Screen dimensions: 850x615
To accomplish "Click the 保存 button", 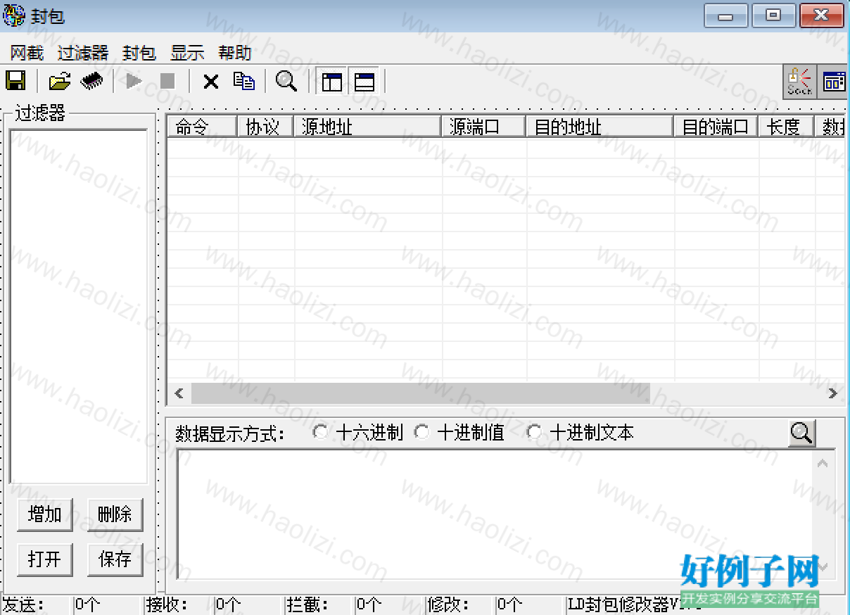I will (x=115, y=559).
